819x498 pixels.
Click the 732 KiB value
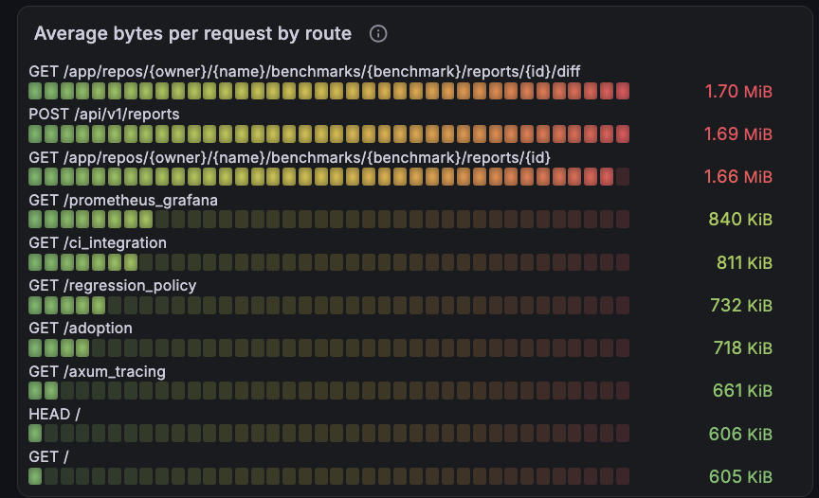coord(741,305)
